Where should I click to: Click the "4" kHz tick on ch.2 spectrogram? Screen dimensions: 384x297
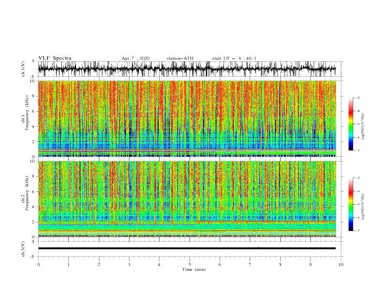(33, 207)
